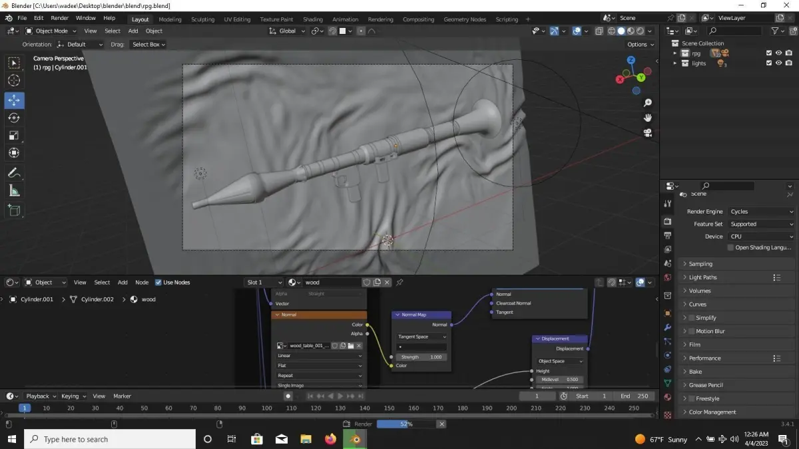Viewport: 799px width, 449px height.
Task: Open the Device CPU dropdown
Action: [x=762, y=236]
